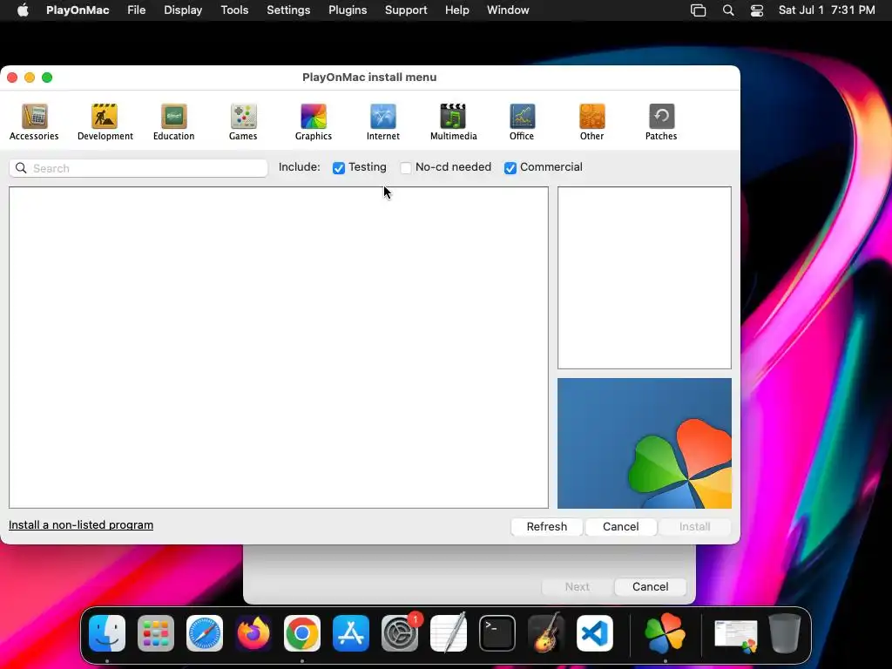Show the Patches category

tap(661, 122)
